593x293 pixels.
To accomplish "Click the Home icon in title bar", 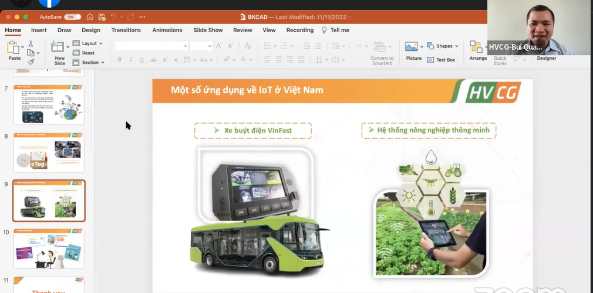I will click(90, 16).
